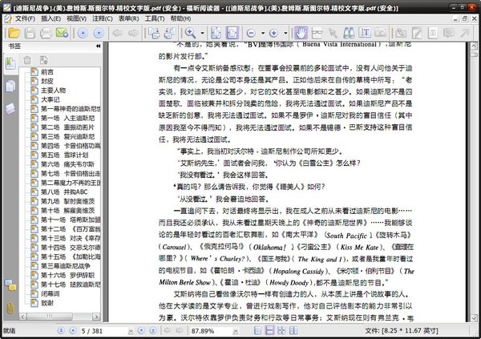Open zoom percentage dropdown in status bar
This screenshot has height=339, width=481.
(x=233, y=330)
